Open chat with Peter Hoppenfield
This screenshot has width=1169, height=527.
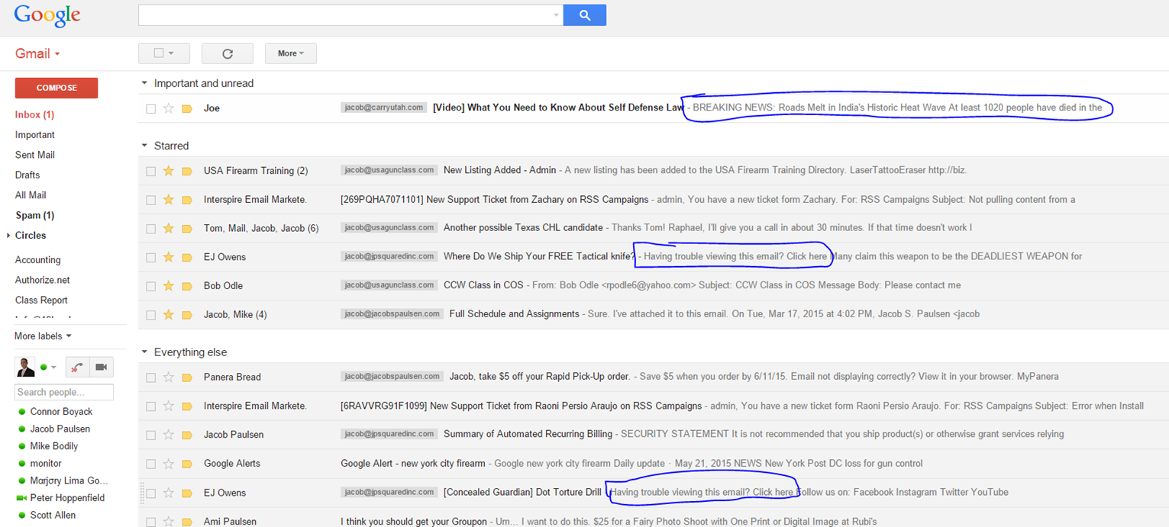click(67, 498)
